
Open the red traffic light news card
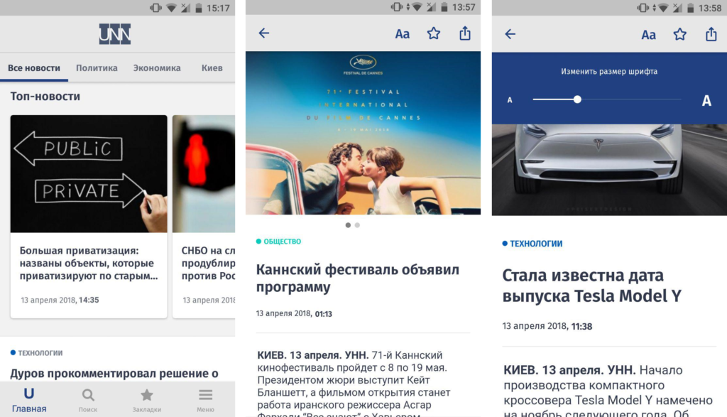[x=204, y=217]
